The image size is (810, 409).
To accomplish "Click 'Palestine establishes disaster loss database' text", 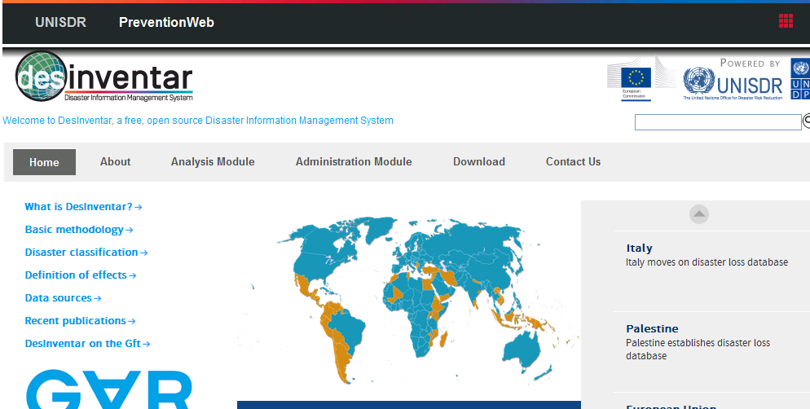I will pos(698,349).
